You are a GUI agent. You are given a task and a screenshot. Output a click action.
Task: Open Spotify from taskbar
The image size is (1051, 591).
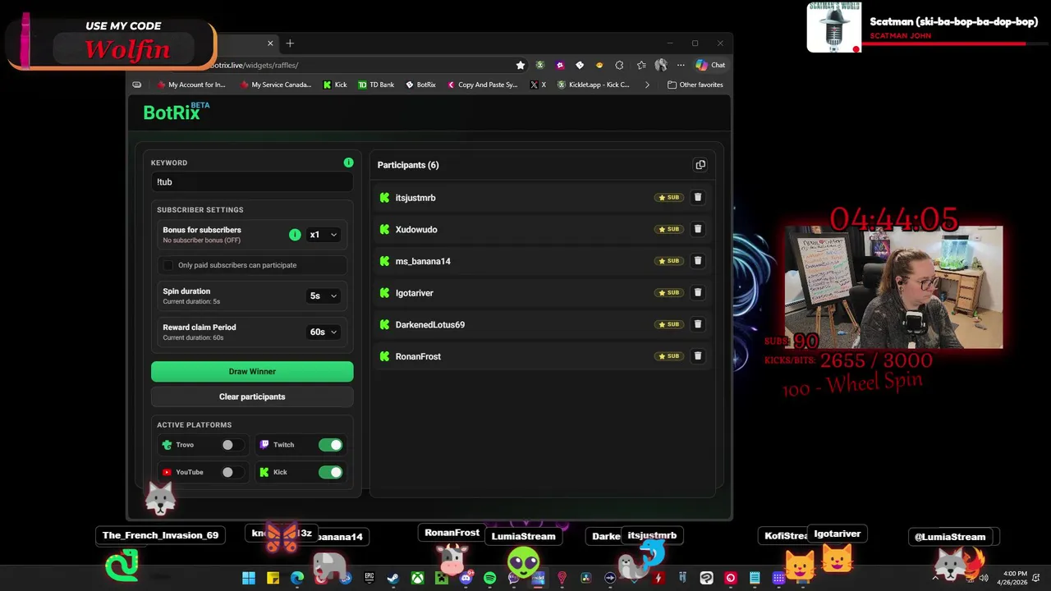[x=489, y=578]
